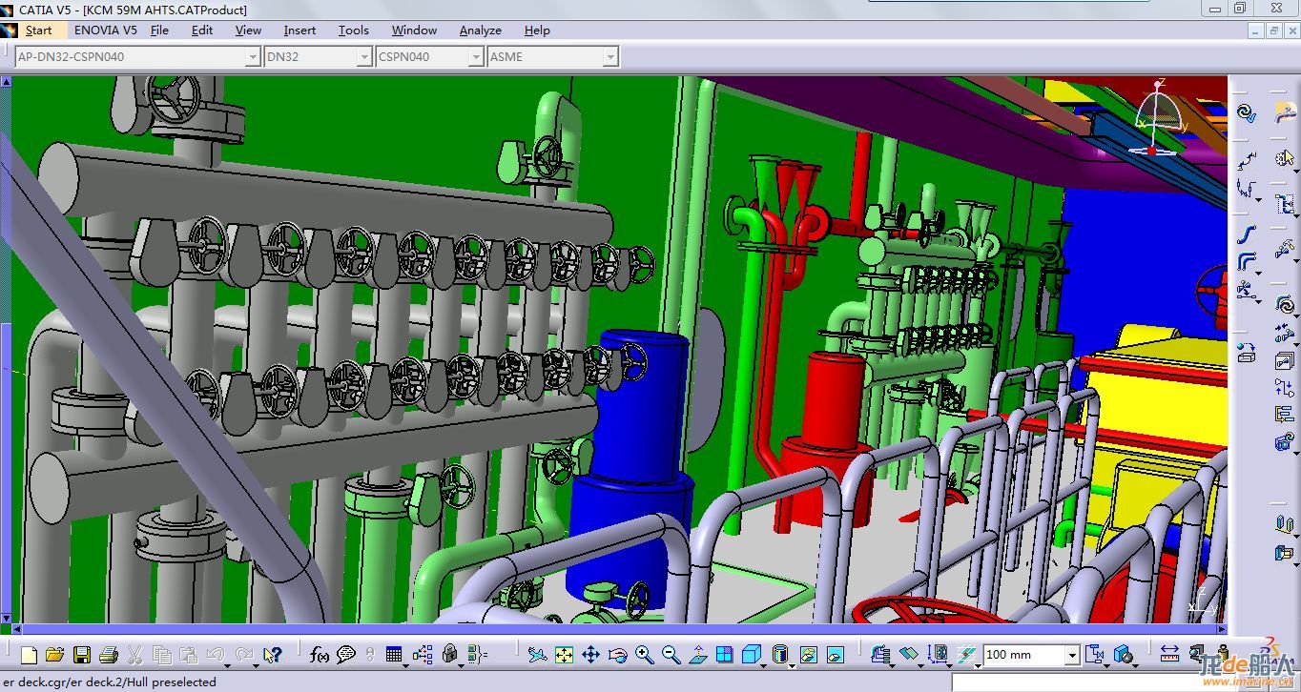
Task: Click the Copy icon in bottom toolbar
Action: point(162,655)
